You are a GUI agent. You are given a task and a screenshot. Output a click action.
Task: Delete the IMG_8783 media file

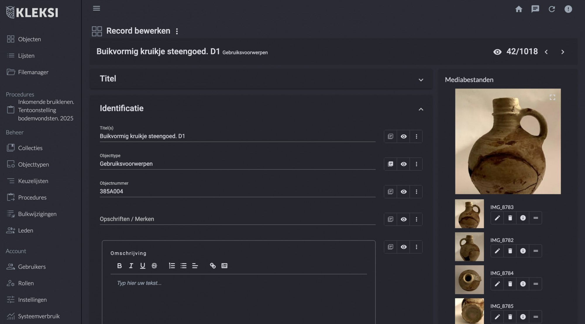pos(510,218)
